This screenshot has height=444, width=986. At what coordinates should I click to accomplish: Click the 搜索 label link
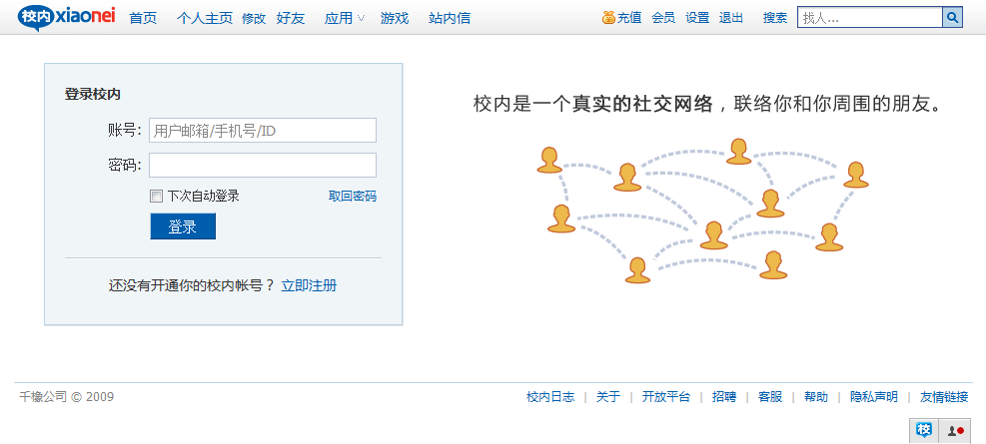[x=775, y=18]
